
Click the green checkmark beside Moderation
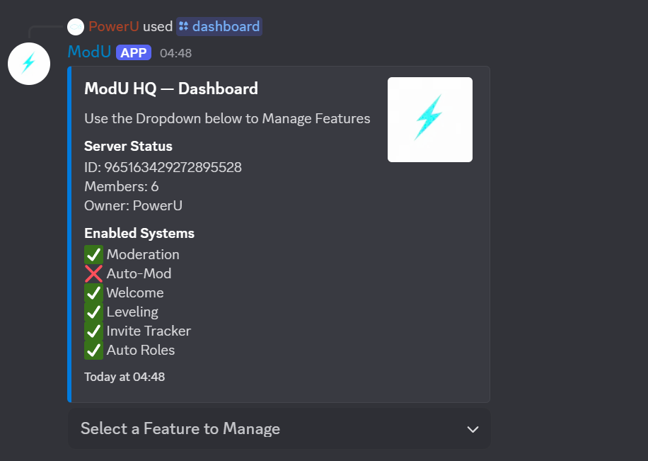[x=93, y=254]
